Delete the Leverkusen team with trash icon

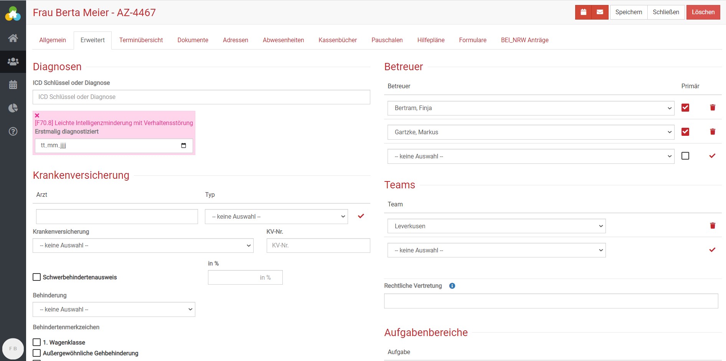(x=712, y=226)
